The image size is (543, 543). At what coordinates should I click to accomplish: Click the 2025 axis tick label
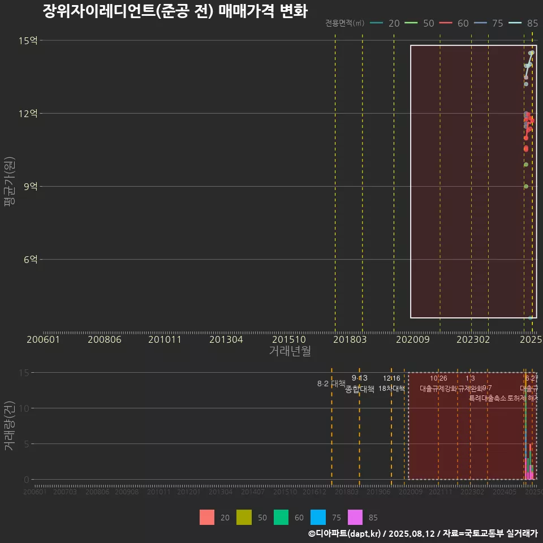532,339
